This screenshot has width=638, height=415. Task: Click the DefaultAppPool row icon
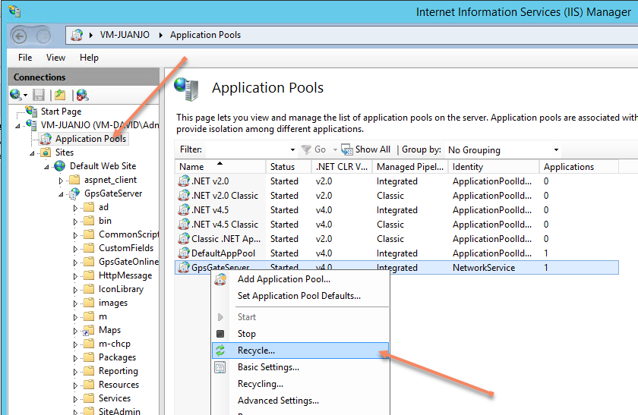[x=184, y=253]
